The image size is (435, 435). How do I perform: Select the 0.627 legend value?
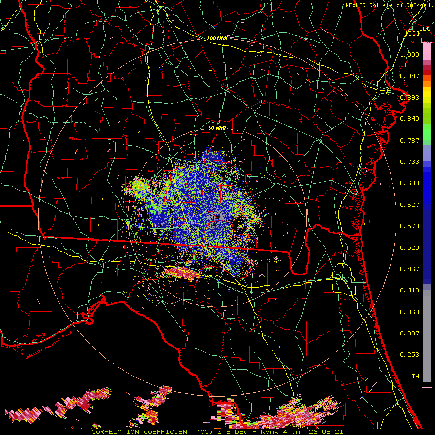[x=409, y=205]
